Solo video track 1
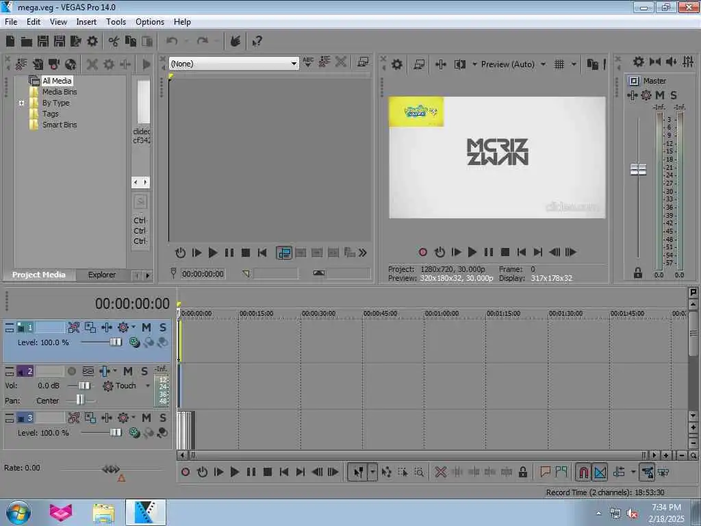Screen dimensions: 701x526 (x=163, y=327)
